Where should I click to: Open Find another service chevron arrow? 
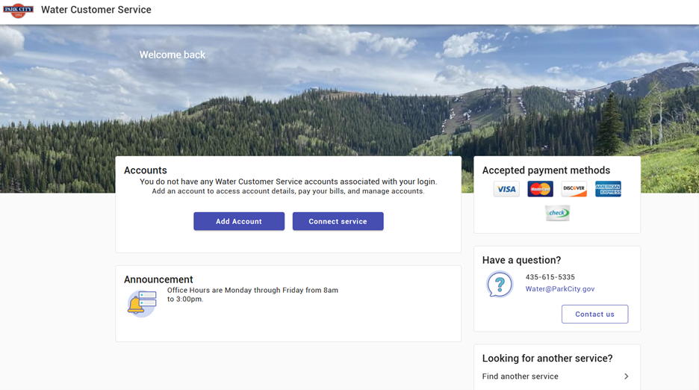coord(627,376)
